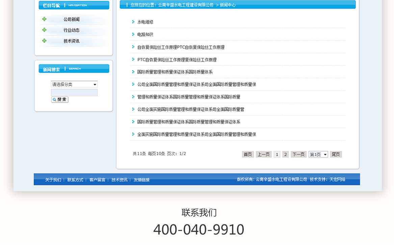Click the green plus icon beside 技术资讯
The image size is (394, 252).
click(x=44, y=41)
